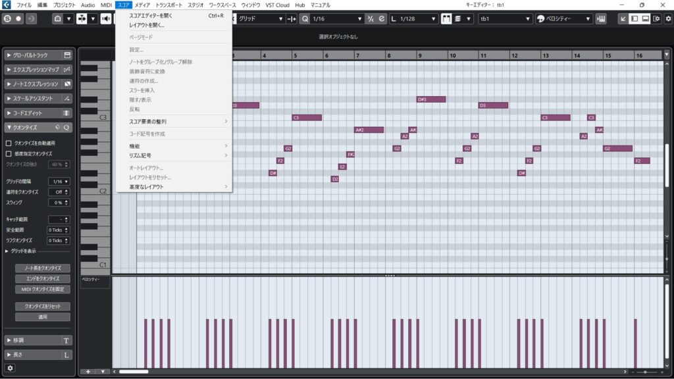Click the ノート長をクオンタイズ button
Viewport: 674px width, 379px height.
coord(42,268)
